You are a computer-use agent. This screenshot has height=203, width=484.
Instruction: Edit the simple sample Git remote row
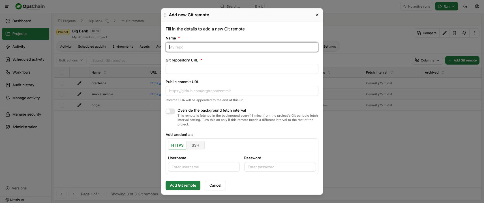pos(79,94)
